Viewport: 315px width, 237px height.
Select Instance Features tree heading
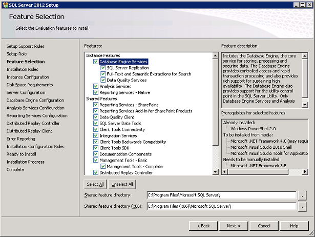pyautogui.click(x=103, y=55)
